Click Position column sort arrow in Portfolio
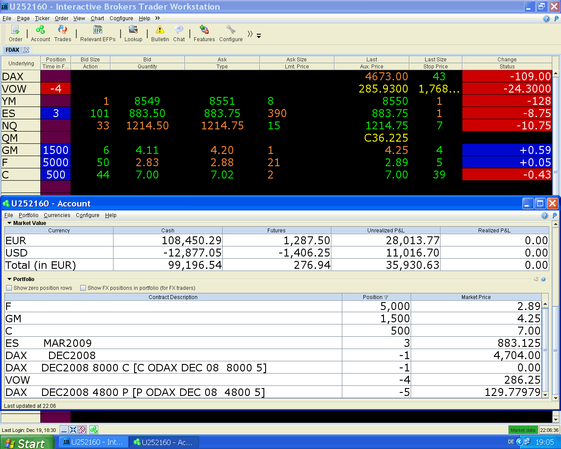561x449 pixels. (x=386, y=297)
